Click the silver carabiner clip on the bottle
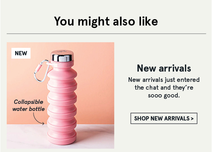This screenshot has width=212, height=152. (x=42, y=71)
